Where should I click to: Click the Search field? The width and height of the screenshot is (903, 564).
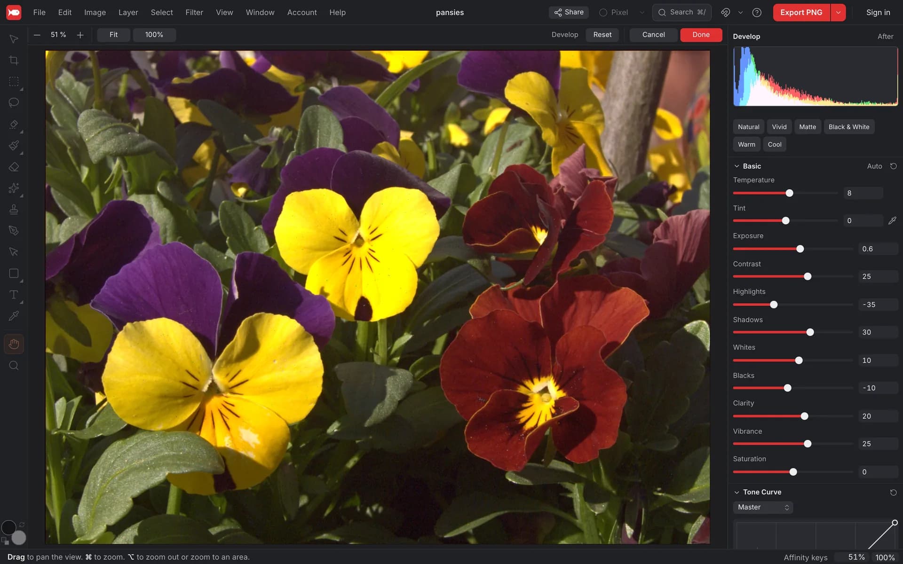pyautogui.click(x=681, y=12)
